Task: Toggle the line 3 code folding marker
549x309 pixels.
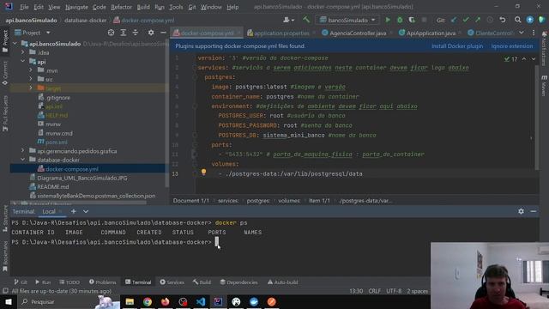Action: [x=195, y=77]
